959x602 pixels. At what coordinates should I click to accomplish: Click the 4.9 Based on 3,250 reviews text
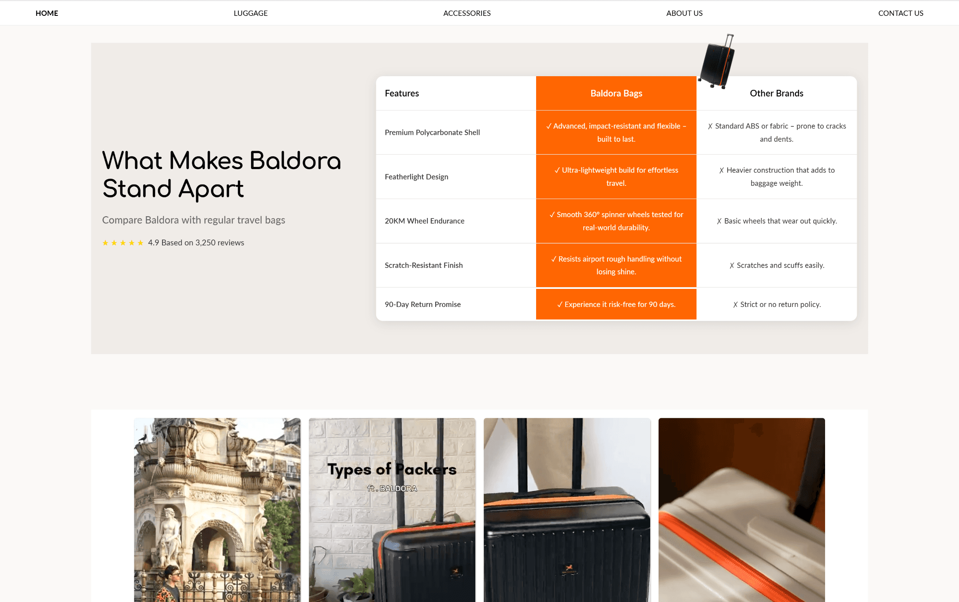(196, 243)
